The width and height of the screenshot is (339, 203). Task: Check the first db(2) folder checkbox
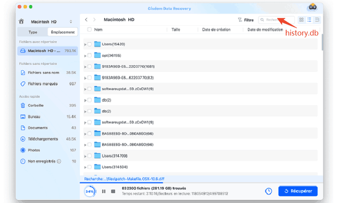point(89,100)
